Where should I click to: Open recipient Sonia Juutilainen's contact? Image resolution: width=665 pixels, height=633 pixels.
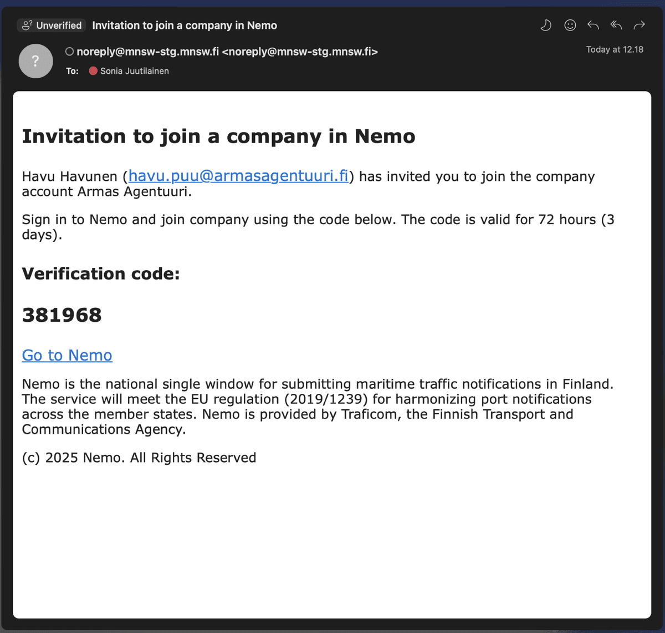point(134,71)
